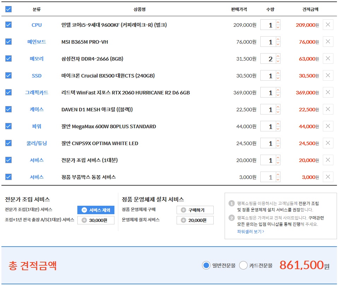Screen dimensions: 338x285
Task: Increase quantity of the DAVEN case
Action: pos(278,107)
